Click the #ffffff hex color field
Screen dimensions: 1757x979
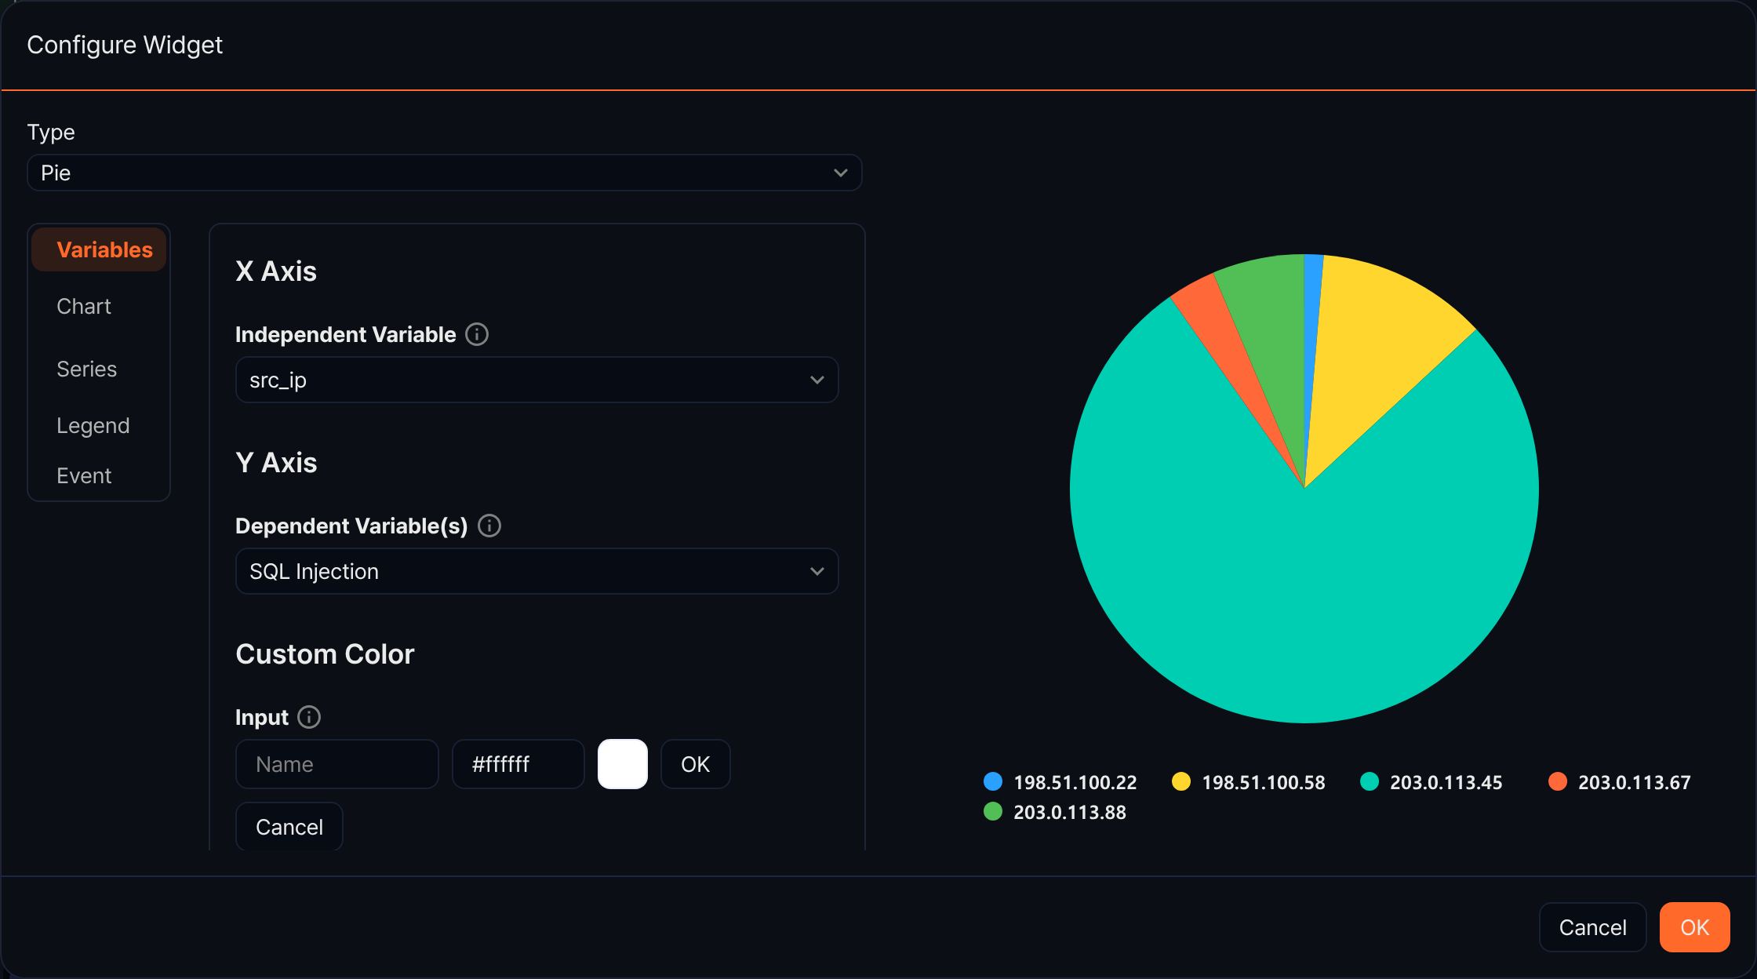pyautogui.click(x=518, y=764)
